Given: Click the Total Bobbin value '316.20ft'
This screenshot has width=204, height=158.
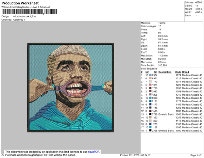Looking at the screenshot, I should tap(163, 65).
